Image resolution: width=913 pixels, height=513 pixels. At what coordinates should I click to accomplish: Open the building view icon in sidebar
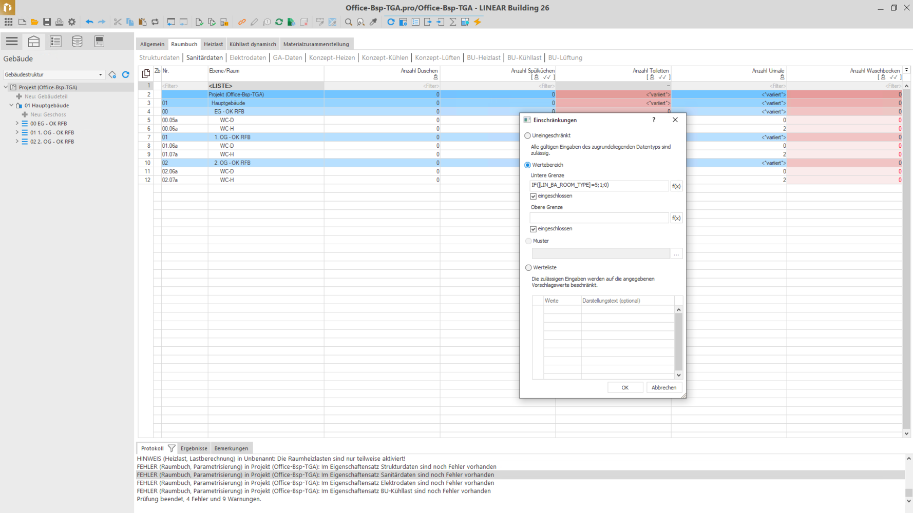[x=34, y=42]
